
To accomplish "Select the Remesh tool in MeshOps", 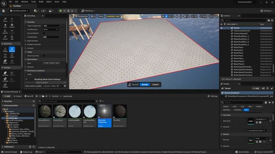I will tap(12, 50).
